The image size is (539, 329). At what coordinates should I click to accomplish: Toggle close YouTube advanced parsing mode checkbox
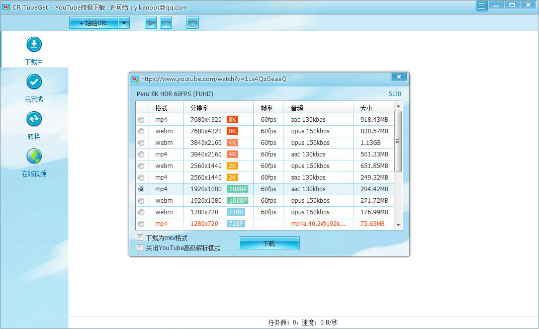tap(140, 248)
